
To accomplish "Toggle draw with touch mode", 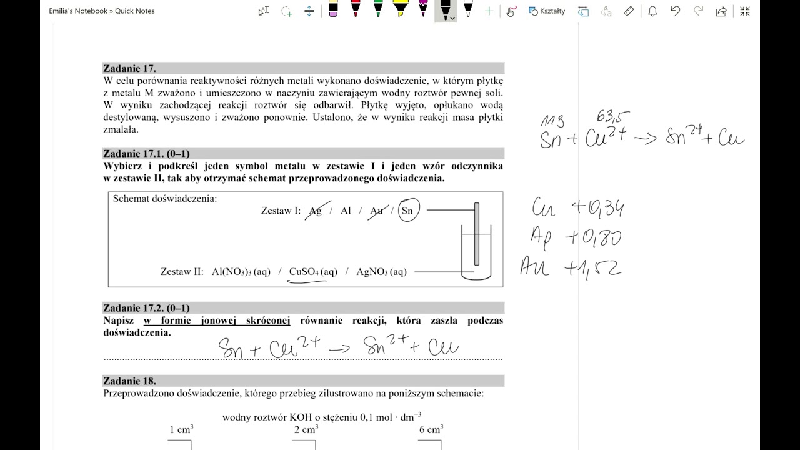I will [511, 11].
